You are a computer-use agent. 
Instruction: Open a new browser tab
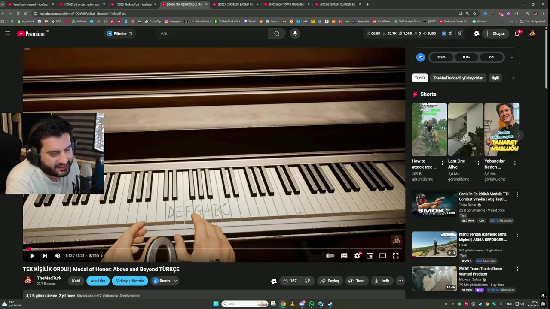pyautogui.click(x=367, y=4)
